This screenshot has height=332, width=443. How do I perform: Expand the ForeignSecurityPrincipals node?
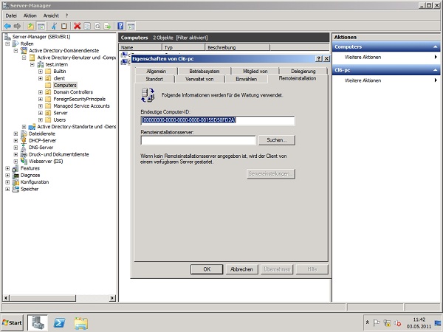point(41,99)
